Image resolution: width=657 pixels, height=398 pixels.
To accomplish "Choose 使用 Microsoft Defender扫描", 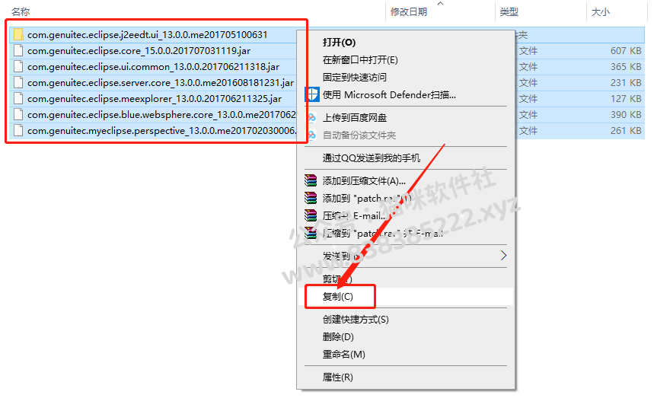I will (389, 95).
